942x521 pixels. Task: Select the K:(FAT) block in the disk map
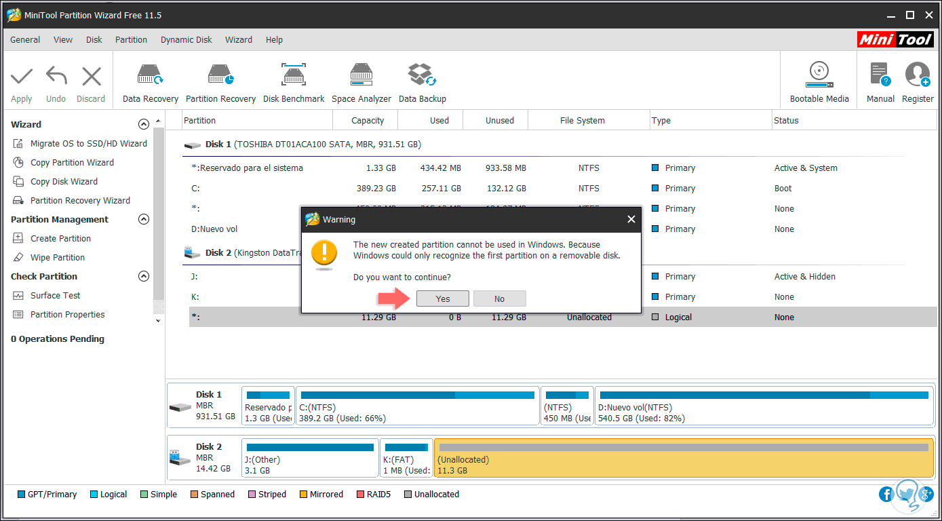coord(406,458)
